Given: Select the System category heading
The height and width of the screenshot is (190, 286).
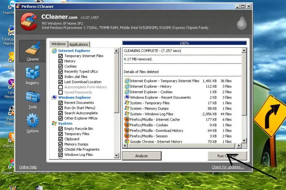Looking at the screenshot, I should click(x=65, y=123).
